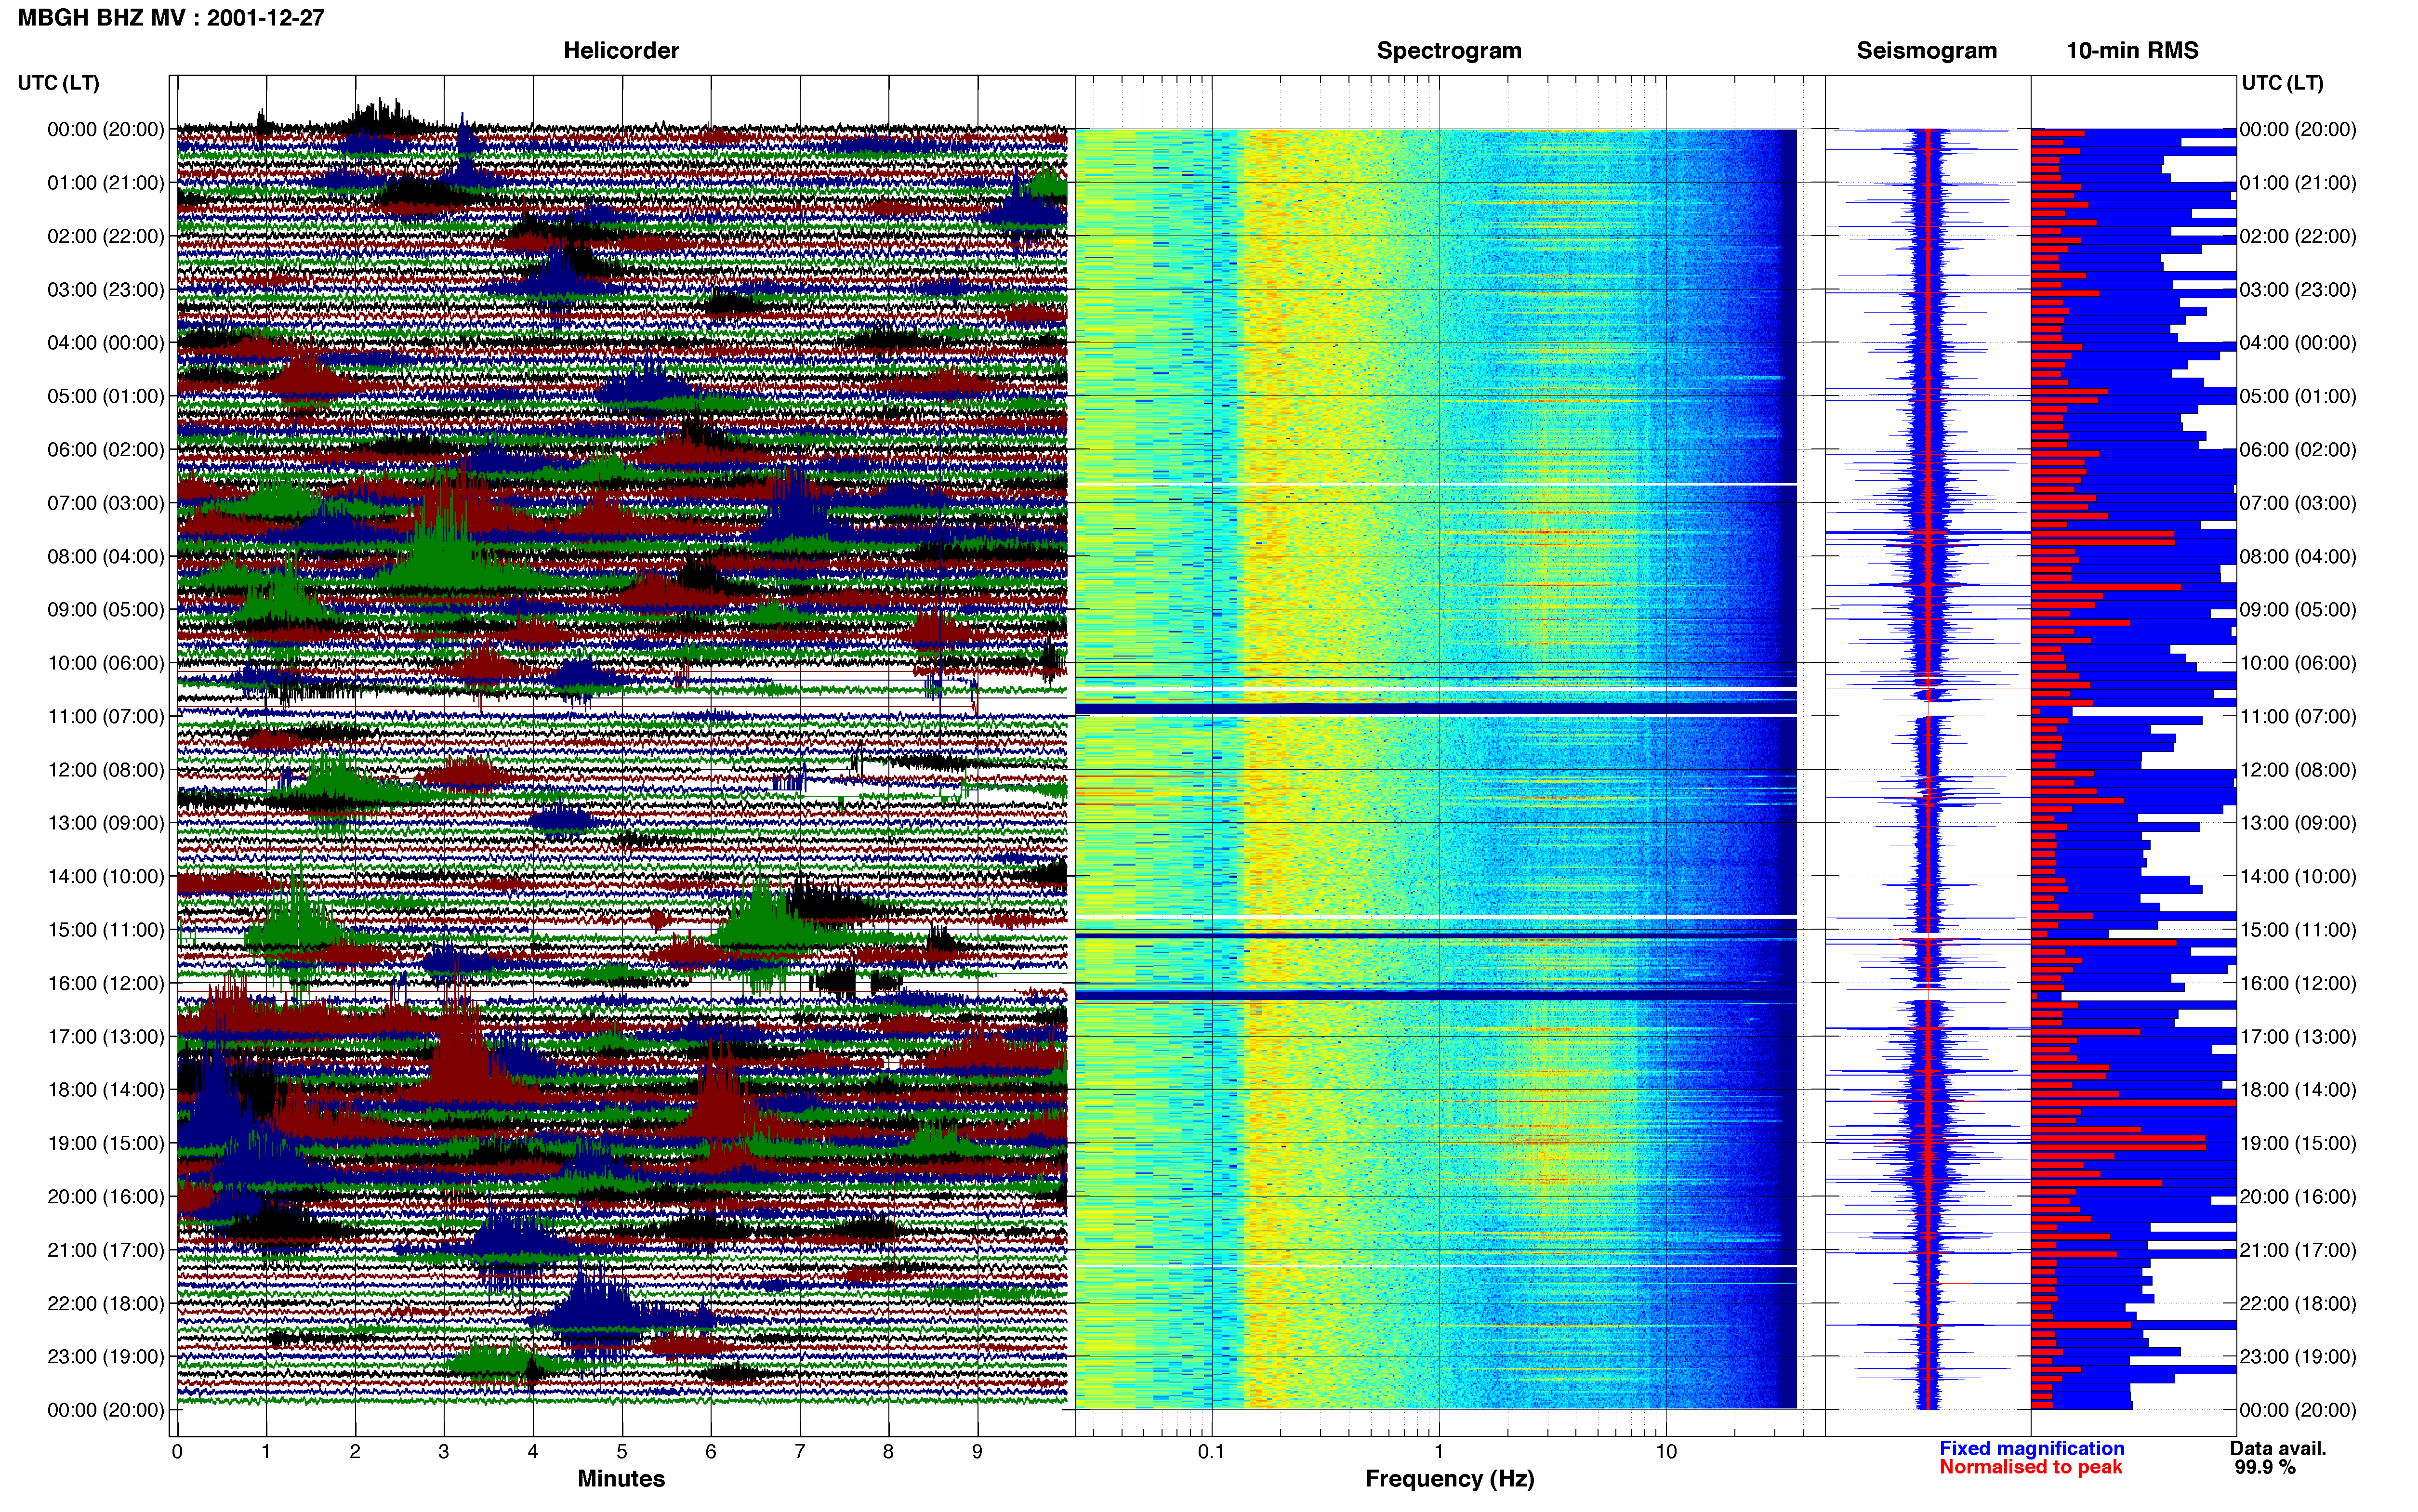This screenshot has height=1512, width=2418.
Task: Click the red 'Normalised to peak' legend text
Action: click(2030, 1467)
